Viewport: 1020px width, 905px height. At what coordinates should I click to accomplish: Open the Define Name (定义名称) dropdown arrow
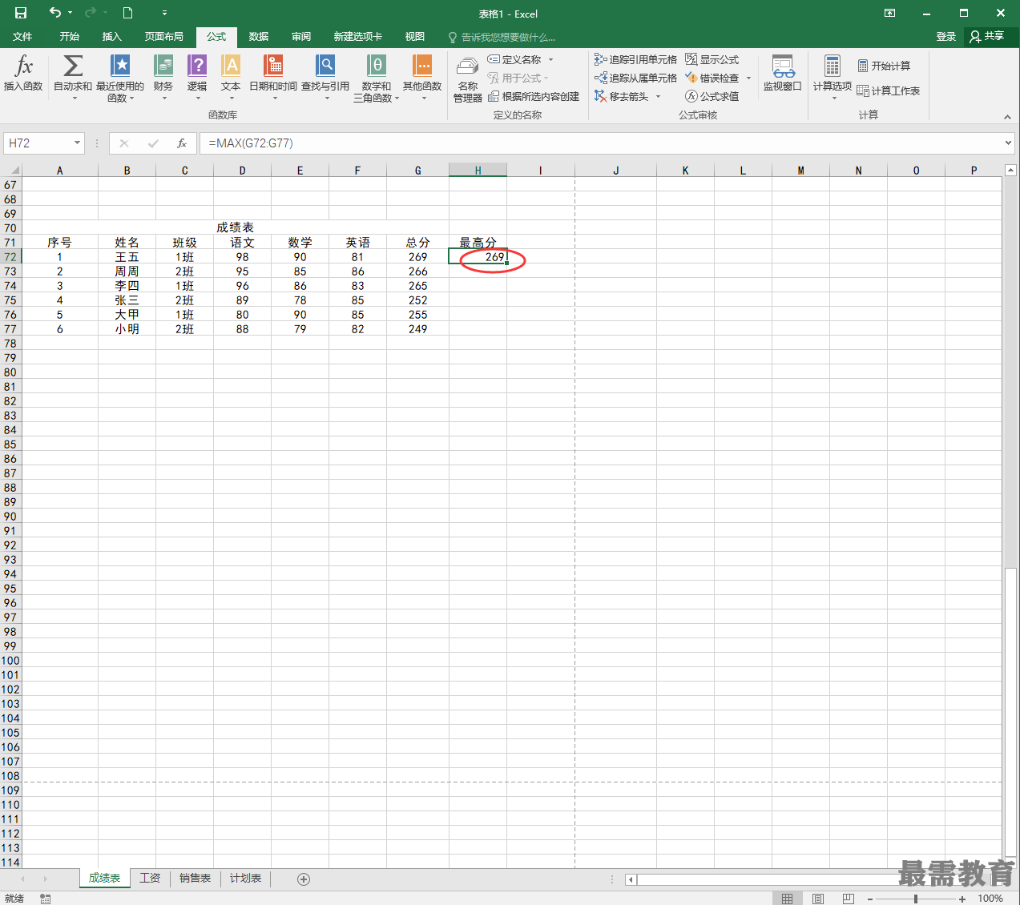point(551,60)
